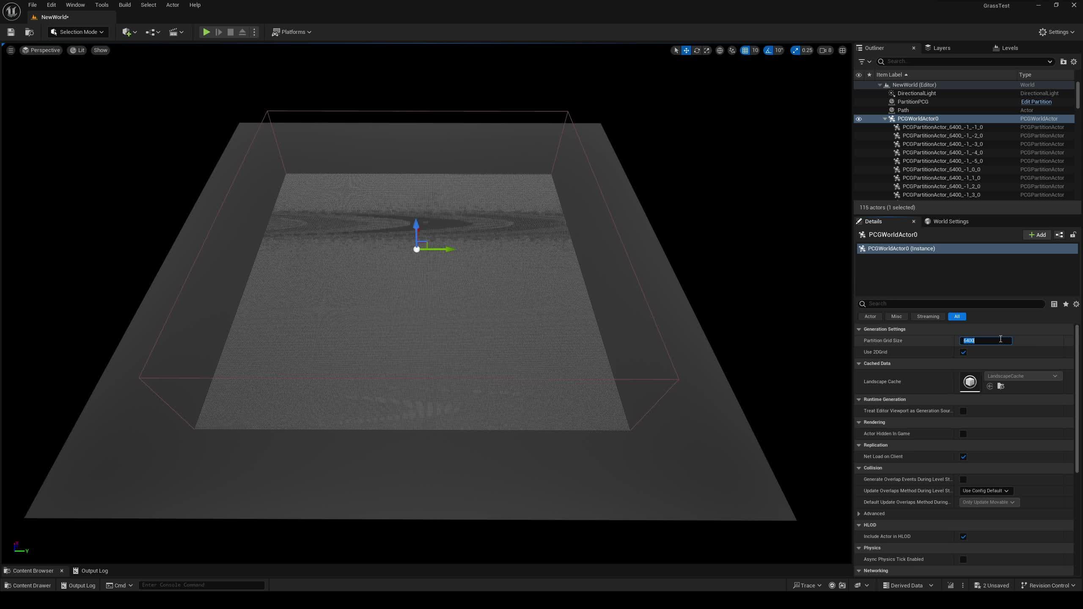Open the Selection Mode dropdown
Screen dimensions: 1083x609
pos(78,32)
